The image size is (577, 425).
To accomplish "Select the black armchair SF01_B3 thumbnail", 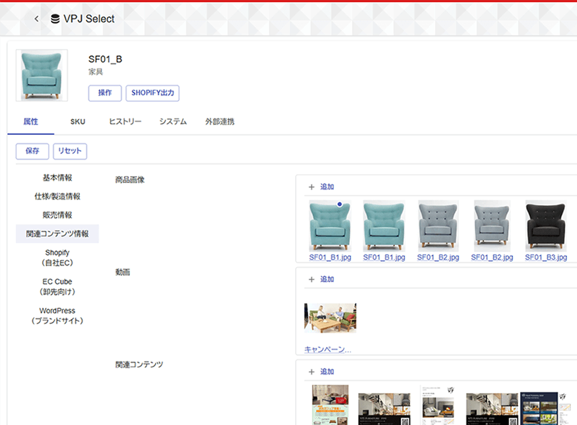I will 546,226.
